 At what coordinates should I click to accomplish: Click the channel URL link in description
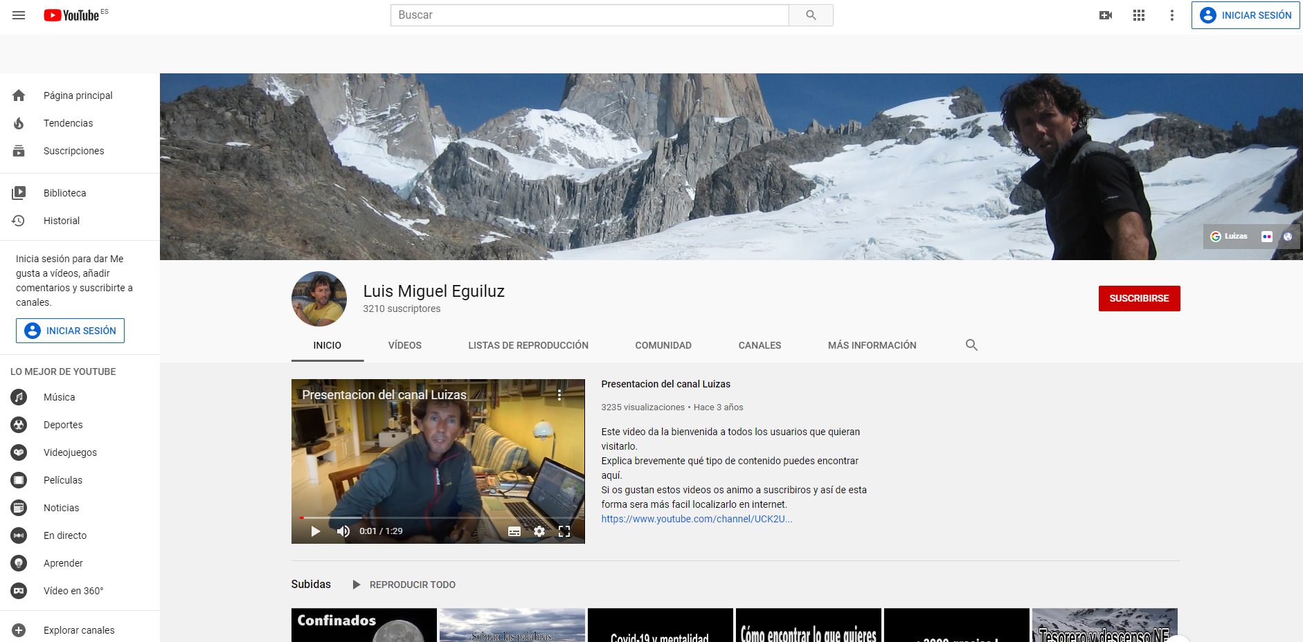[x=696, y=519]
